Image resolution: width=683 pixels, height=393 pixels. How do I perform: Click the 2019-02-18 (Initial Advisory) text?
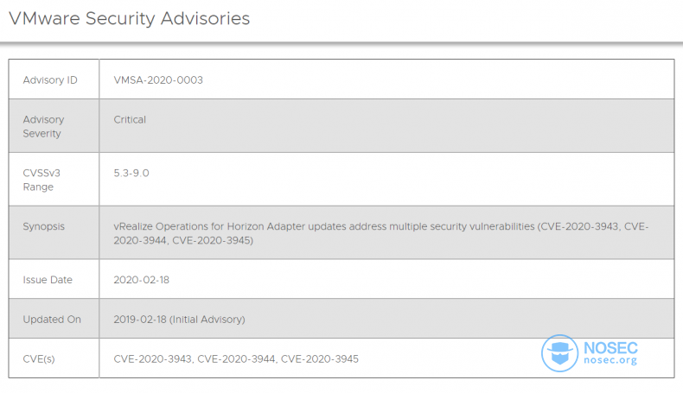[179, 320]
